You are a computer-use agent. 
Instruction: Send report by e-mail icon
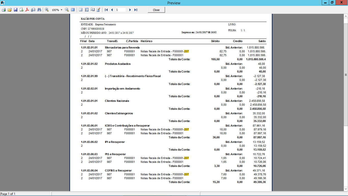click(x=33, y=10)
